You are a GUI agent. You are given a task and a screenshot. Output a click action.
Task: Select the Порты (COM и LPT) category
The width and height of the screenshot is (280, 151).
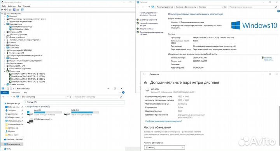(17, 66)
